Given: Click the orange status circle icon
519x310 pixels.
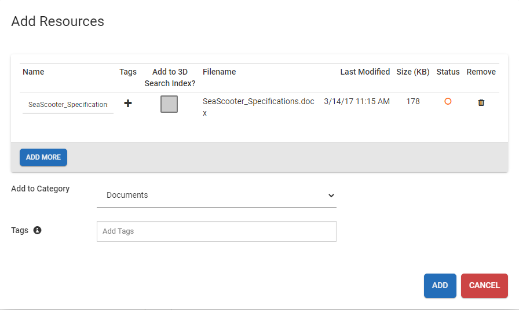Looking at the screenshot, I should pyautogui.click(x=448, y=101).
